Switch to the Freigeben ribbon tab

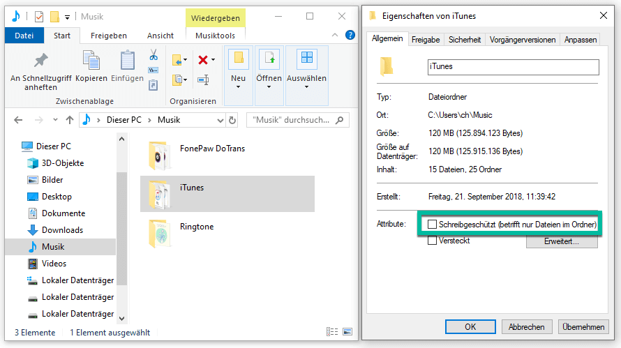point(109,36)
